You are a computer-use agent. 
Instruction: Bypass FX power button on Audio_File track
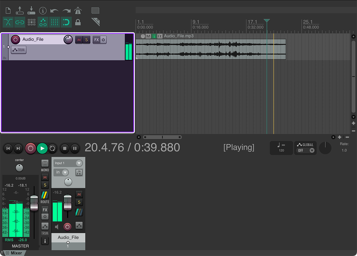click(103, 40)
